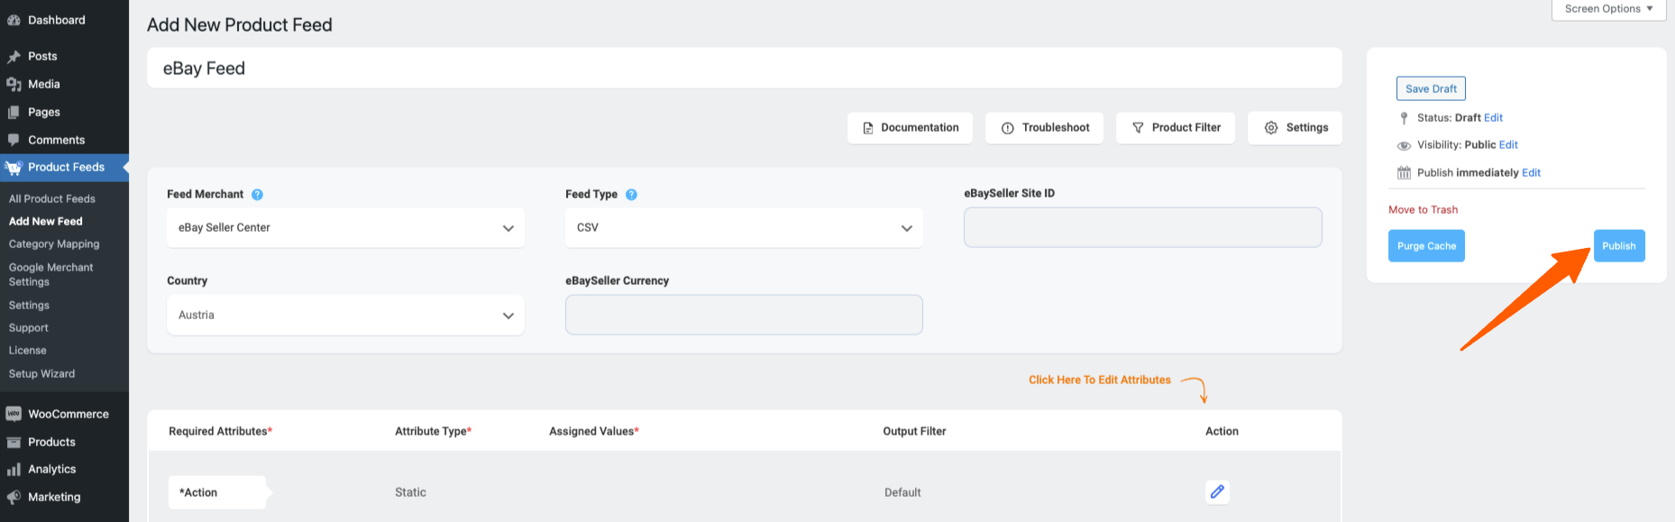1675x522 pixels.
Task: Click Move to Trash link
Action: [x=1423, y=210]
